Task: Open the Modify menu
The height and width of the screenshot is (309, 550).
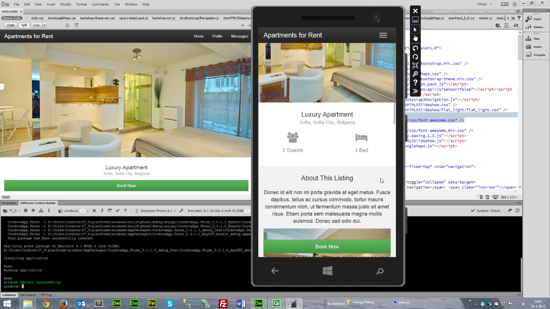Action: click(x=66, y=4)
